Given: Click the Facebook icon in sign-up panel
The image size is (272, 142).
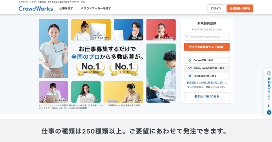Looking at the screenshot, I should (190, 76).
